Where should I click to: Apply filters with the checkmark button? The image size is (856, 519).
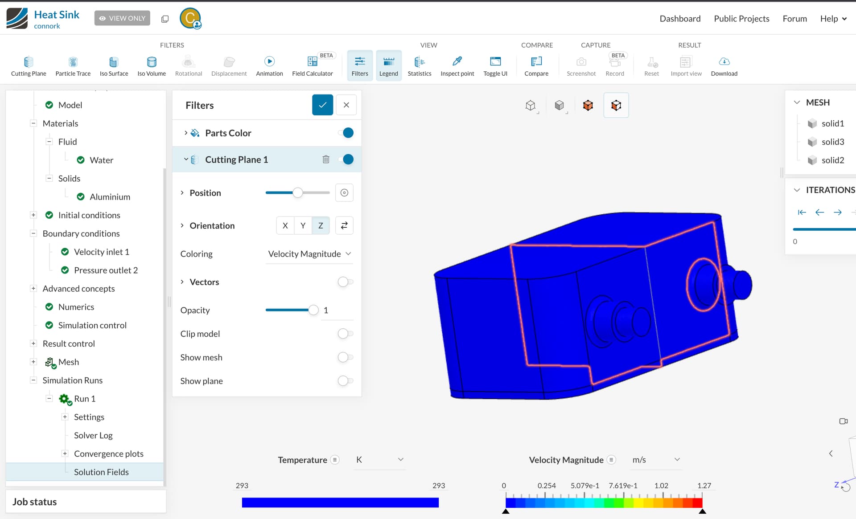322,105
